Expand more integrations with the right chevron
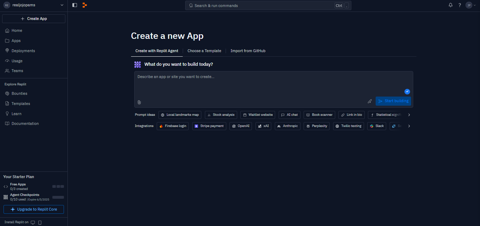The height and width of the screenshot is (226, 480). 409,126
